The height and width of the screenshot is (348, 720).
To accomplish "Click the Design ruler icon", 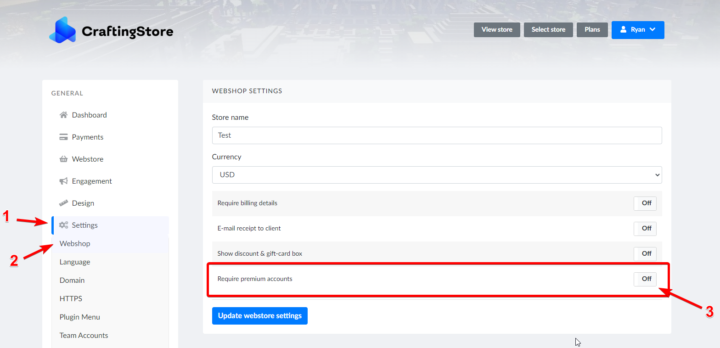I will [x=64, y=203].
